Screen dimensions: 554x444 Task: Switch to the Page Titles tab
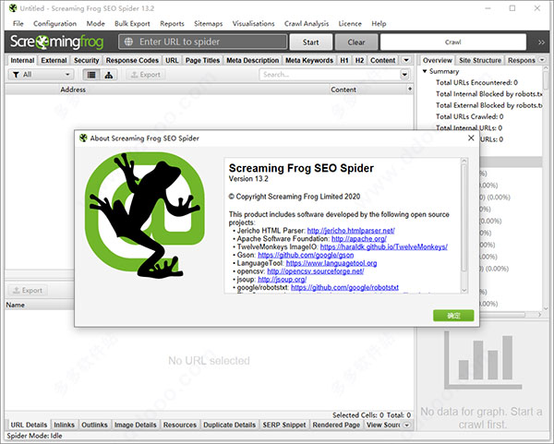click(x=202, y=60)
